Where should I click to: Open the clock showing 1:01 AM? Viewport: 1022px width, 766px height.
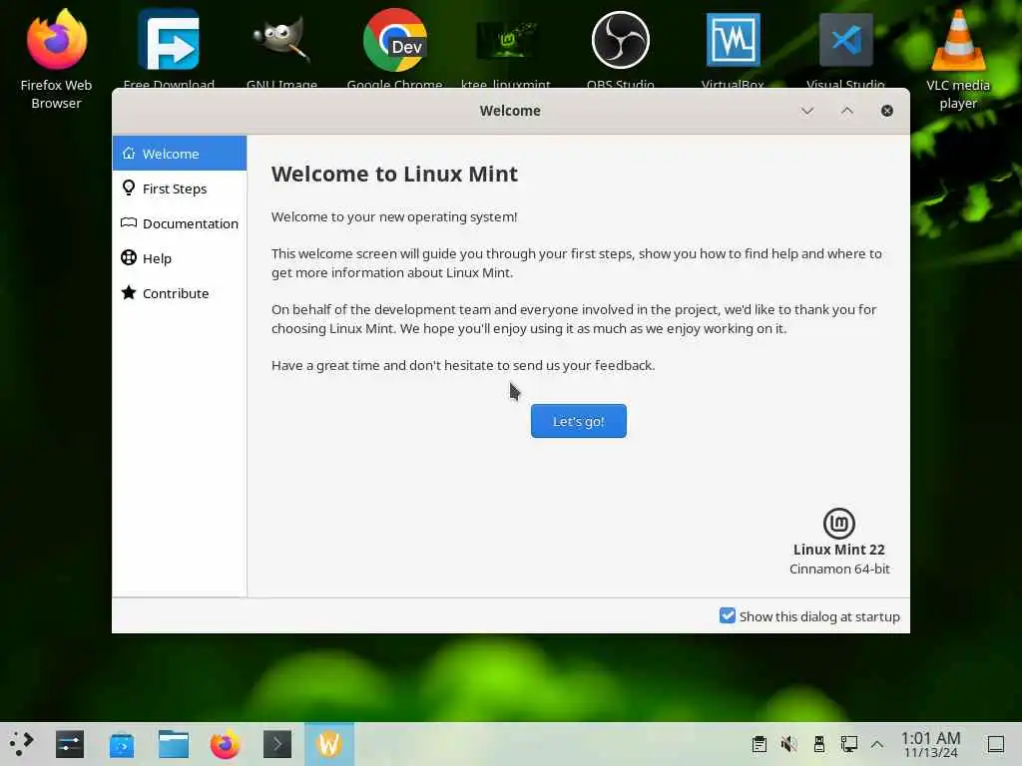click(x=931, y=744)
